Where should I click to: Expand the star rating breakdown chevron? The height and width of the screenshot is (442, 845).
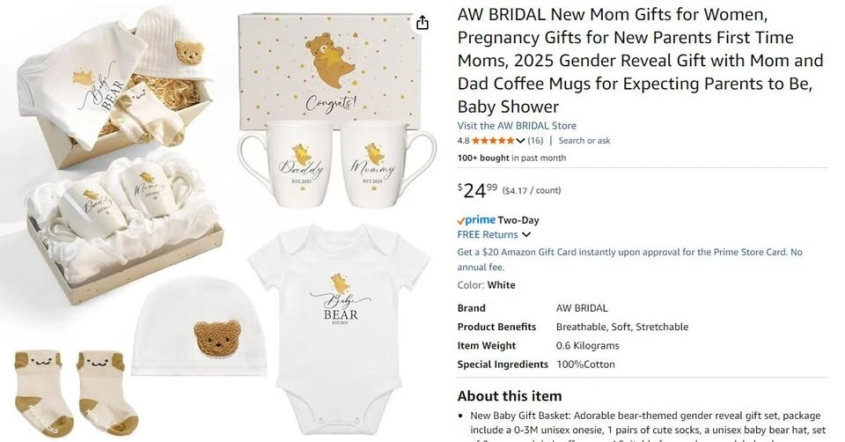[x=521, y=141]
